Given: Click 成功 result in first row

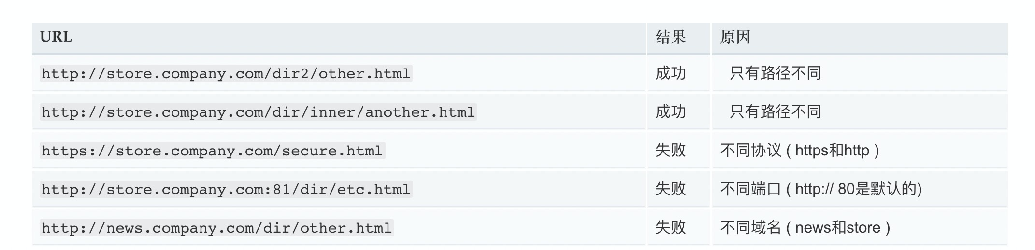Looking at the screenshot, I should (x=671, y=73).
